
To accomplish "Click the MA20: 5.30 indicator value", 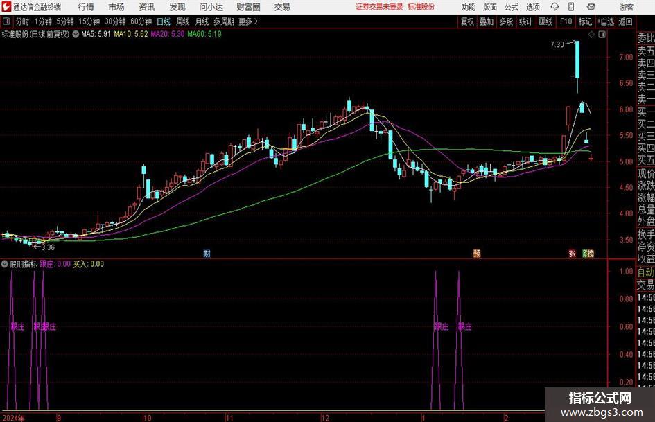I will [168, 34].
